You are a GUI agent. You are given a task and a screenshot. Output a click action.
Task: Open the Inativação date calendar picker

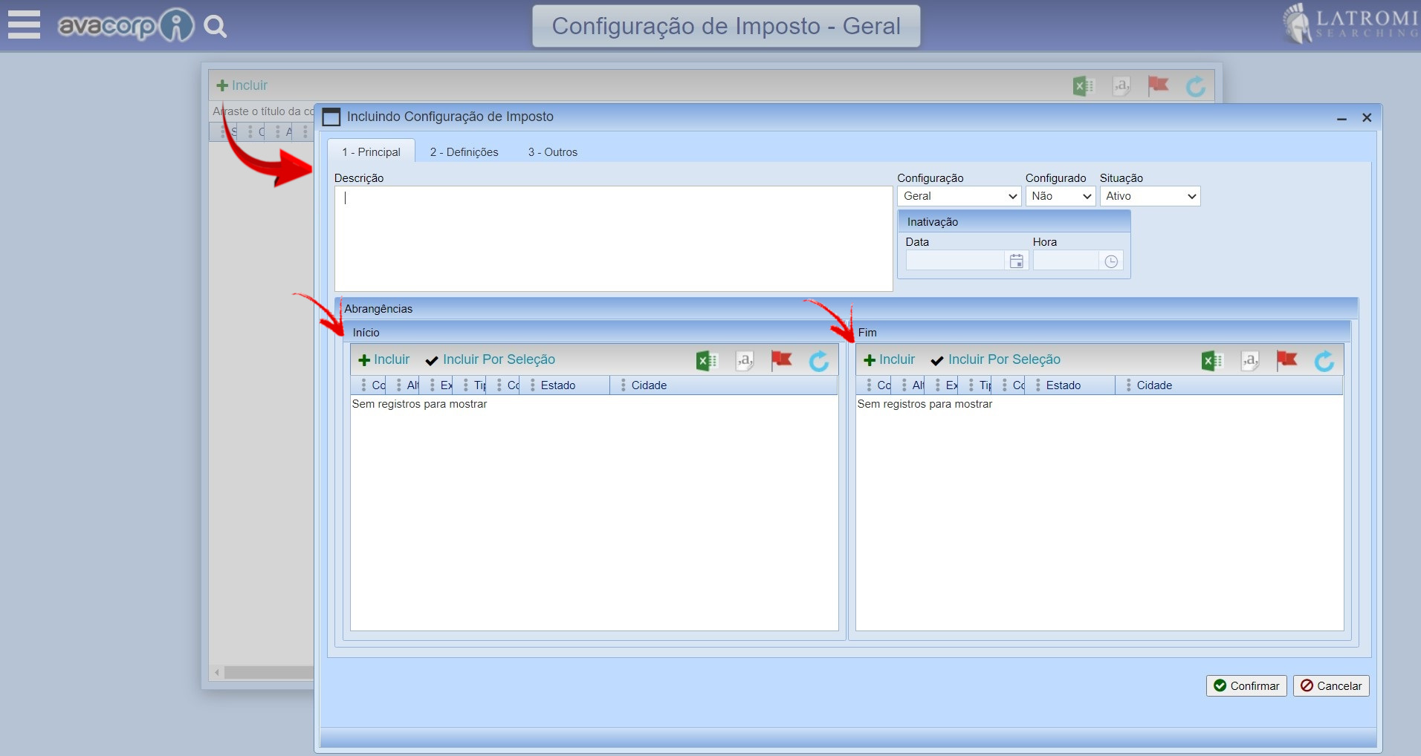pos(1016,261)
